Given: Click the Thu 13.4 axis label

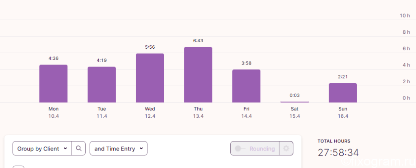Looking at the screenshot, I should tap(198, 112).
